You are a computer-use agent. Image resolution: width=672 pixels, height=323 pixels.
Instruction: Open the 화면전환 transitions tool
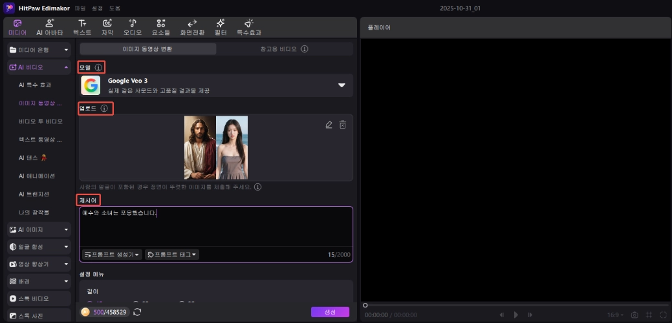pos(192,26)
